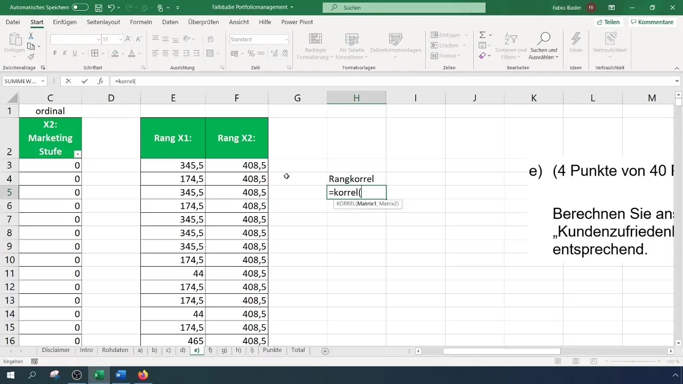The height and width of the screenshot is (384, 683).
Task: Switch to page layout view icon in status bar
Action: pos(576,361)
